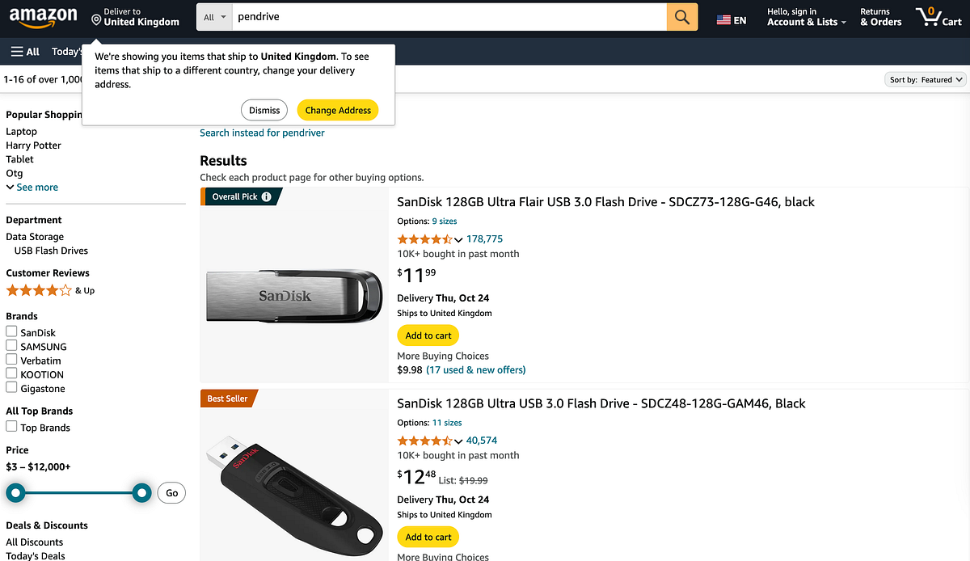970x561 pixels.
Task: Click the search magnifier icon
Action: [x=681, y=16]
